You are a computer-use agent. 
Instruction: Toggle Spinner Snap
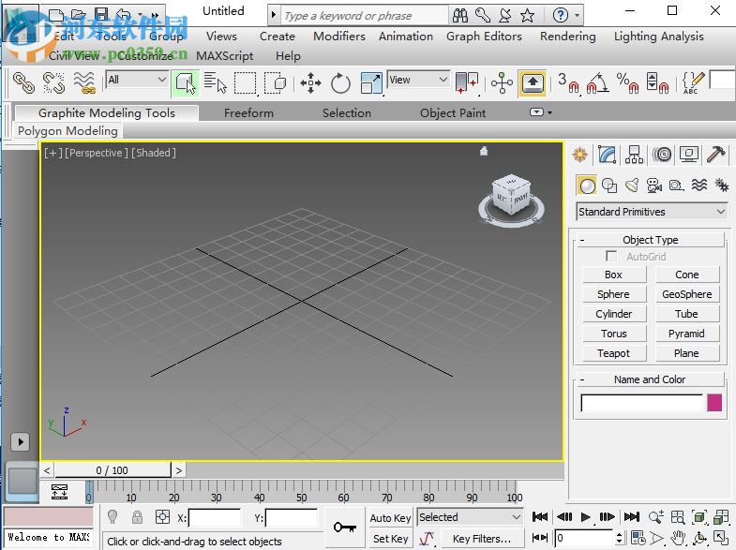click(657, 83)
